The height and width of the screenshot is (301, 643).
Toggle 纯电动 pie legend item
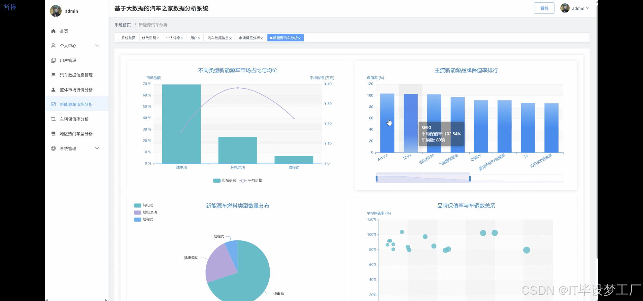(x=144, y=205)
